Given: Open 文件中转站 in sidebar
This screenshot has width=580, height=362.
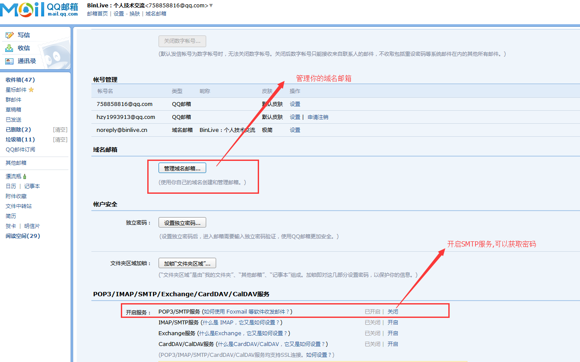Looking at the screenshot, I should [x=19, y=206].
